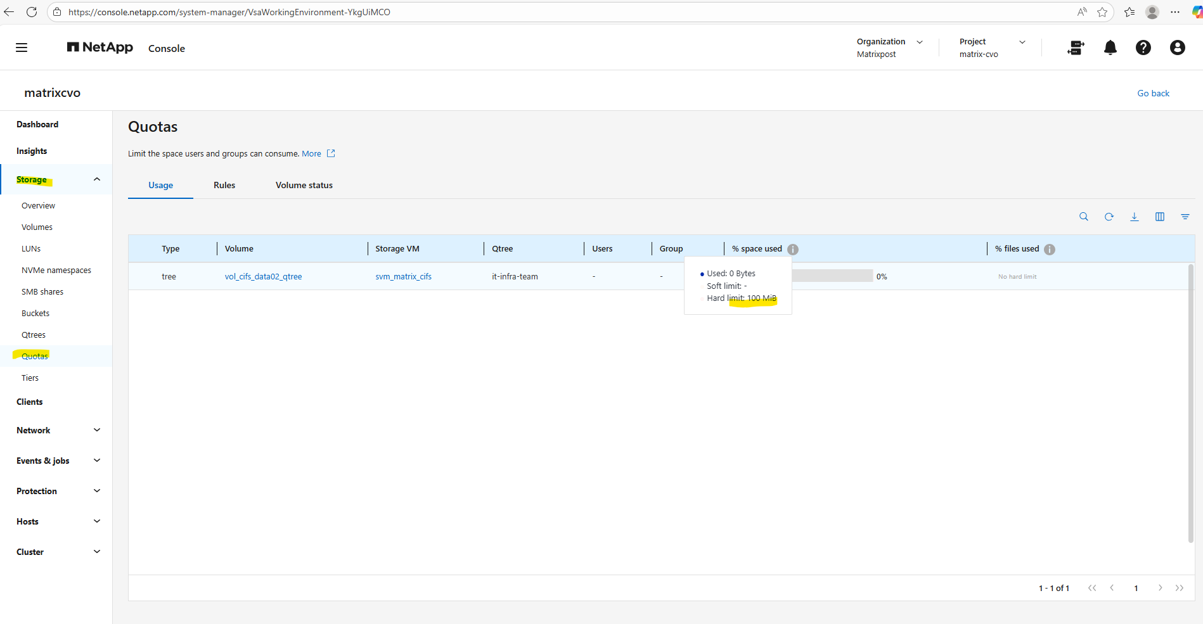Click the filter icon above the table
This screenshot has width=1203, height=624.
1185,217
